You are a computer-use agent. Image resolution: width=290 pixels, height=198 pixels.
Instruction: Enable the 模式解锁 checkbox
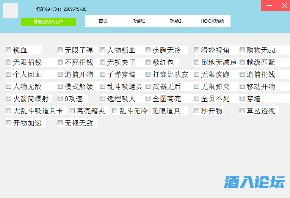(x=60, y=86)
